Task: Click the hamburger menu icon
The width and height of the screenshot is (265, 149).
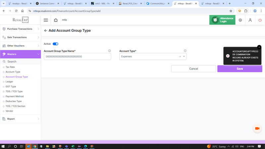Action: click(46, 20)
